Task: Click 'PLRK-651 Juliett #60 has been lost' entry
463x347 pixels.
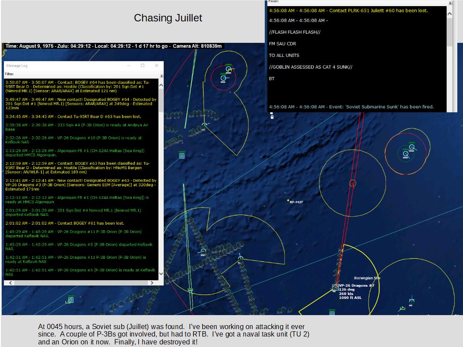Action: coord(348,10)
